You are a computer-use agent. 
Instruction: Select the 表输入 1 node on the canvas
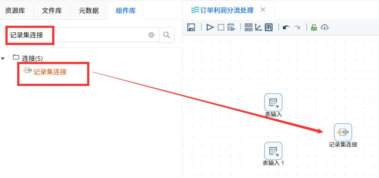click(x=273, y=151)
